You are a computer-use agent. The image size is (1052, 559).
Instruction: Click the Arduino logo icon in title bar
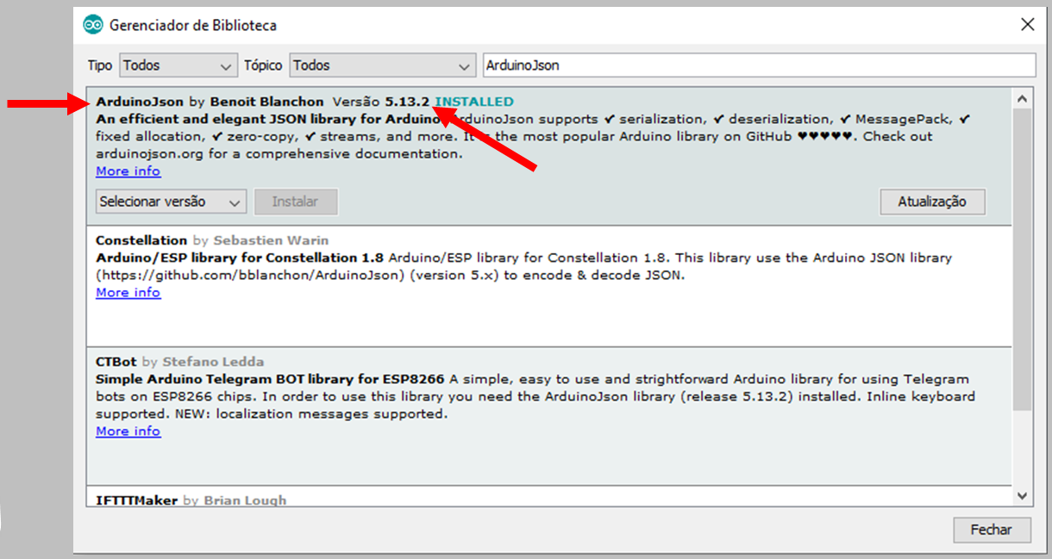[92, 25]
